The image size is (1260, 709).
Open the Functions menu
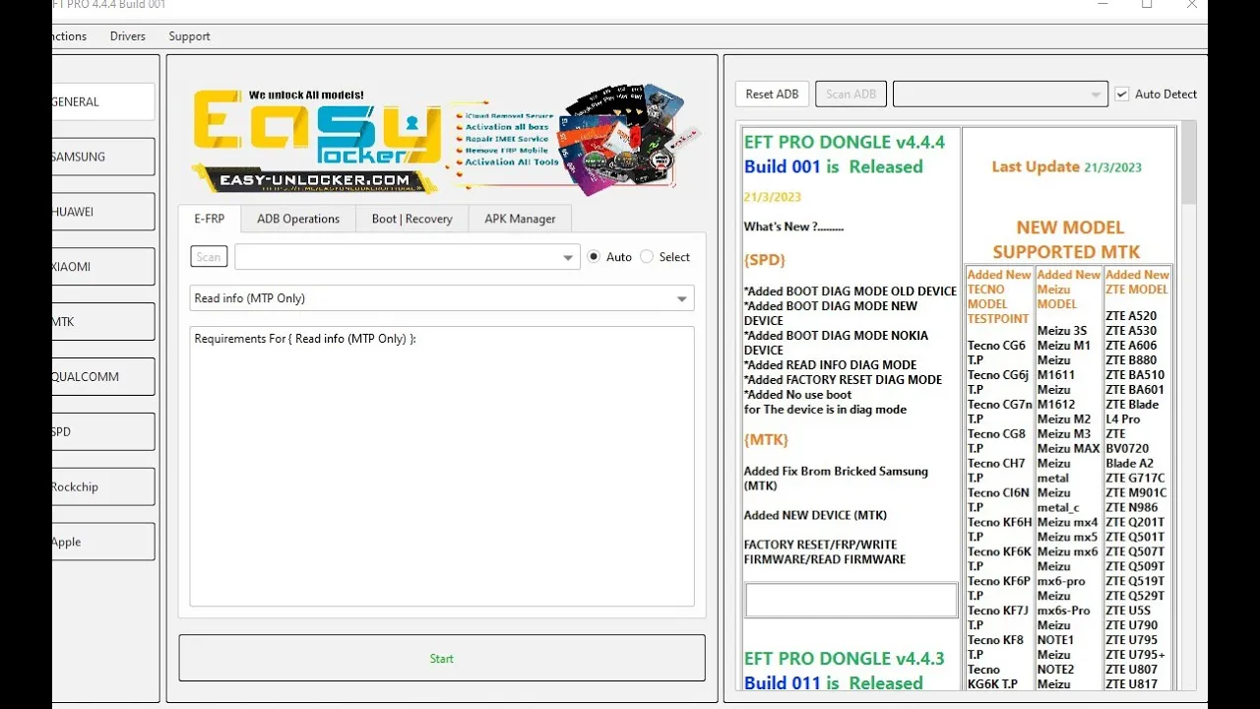tap(70, 36)
